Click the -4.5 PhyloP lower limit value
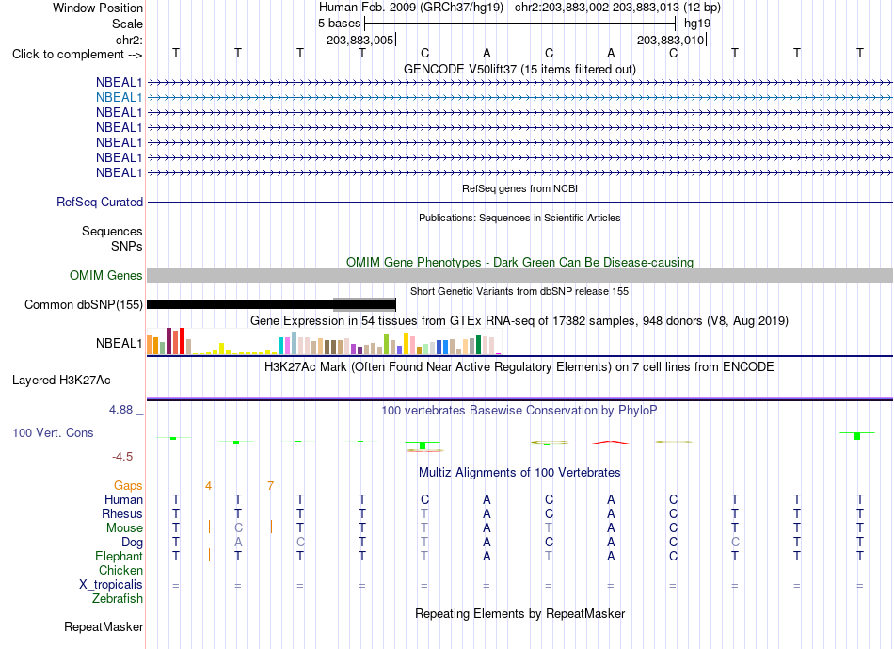This screenshot has width=894, height=649. pos(122,457)
